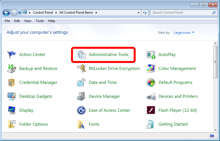
Task: Open the Fonts folder icon
Action: [x=81, y=124]
